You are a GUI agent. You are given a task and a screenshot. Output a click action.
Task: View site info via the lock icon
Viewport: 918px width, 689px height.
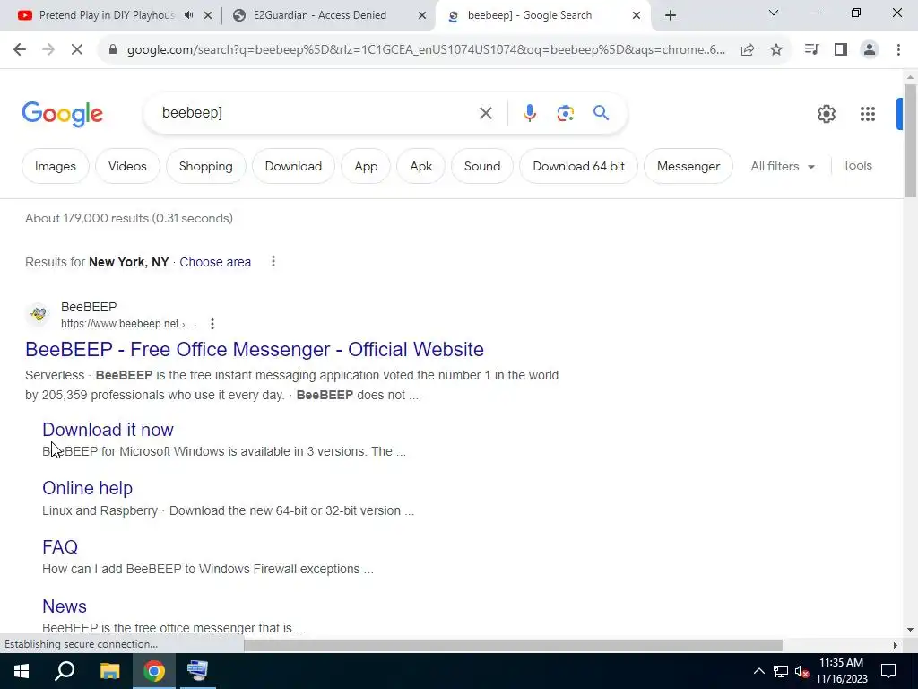tap(113, 50)
